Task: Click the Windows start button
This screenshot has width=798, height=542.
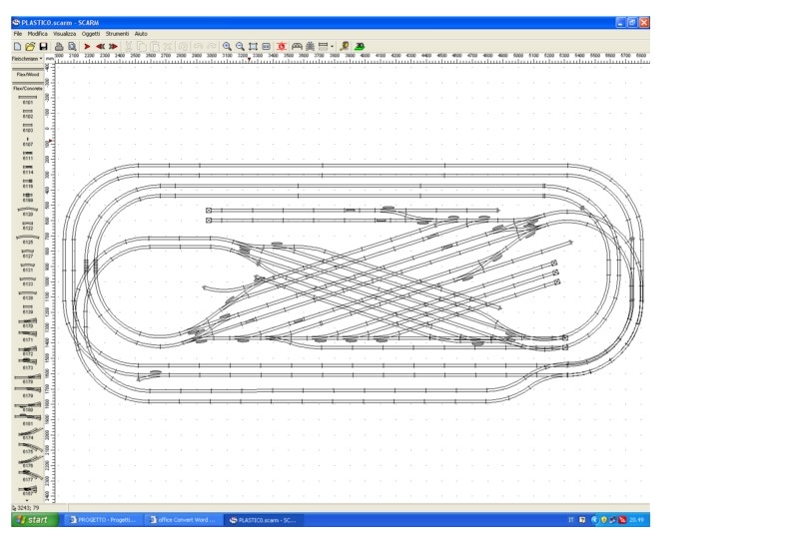Action: [31, 520]
